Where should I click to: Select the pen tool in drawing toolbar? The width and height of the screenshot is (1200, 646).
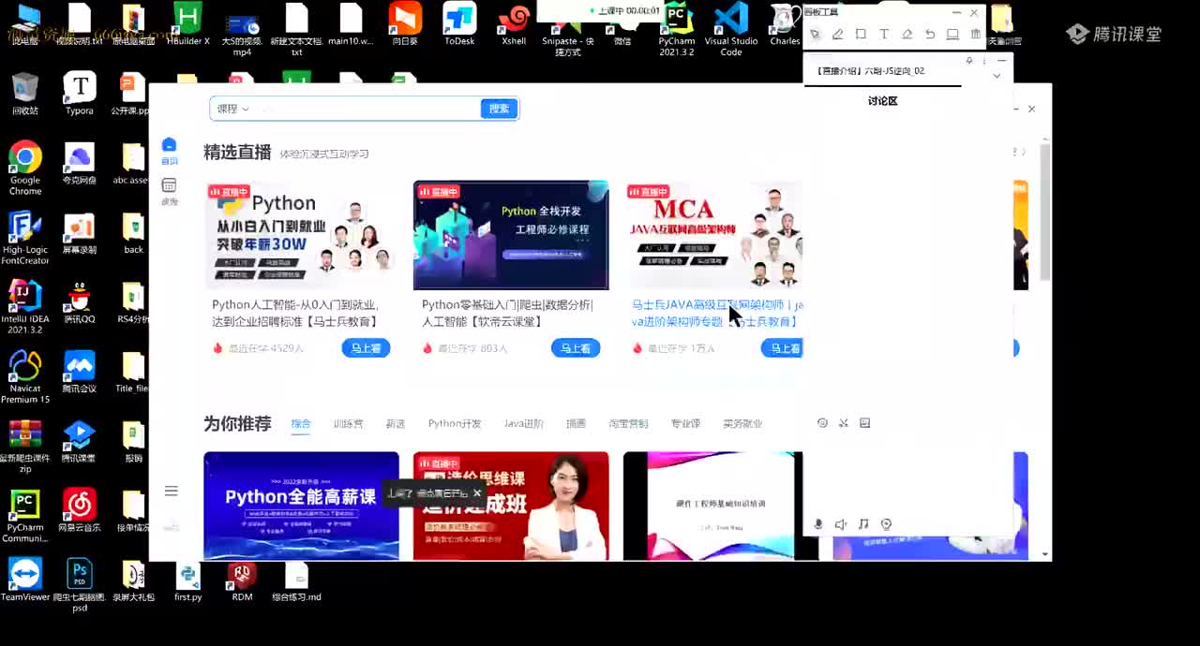click(837, 34)
